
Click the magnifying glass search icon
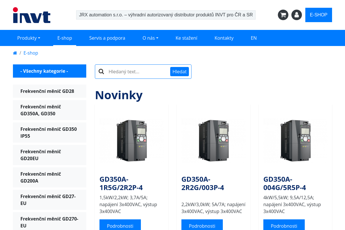click(101, 72)
